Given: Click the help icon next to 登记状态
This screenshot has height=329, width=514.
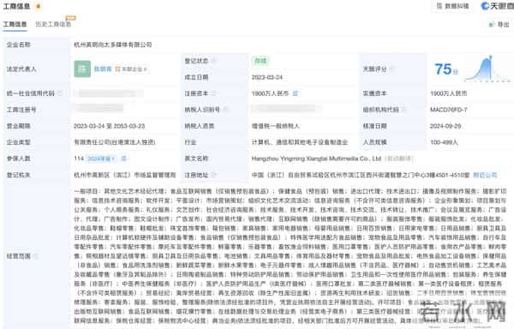Looking at the screenshot, I should click(x=213, y=61).
